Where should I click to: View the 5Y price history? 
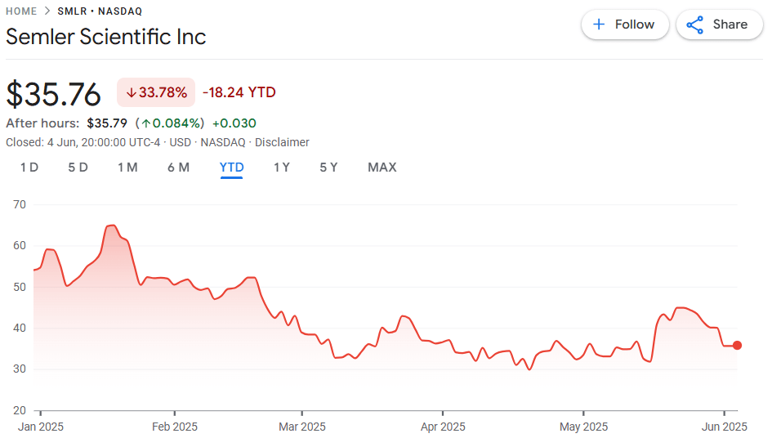click(x=328, y=168)
